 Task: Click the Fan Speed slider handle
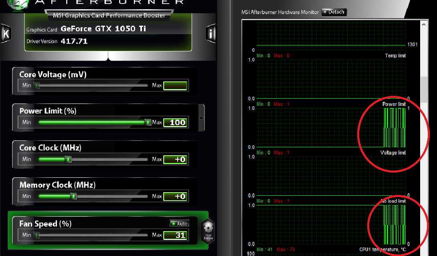click(x=37, y=235)
